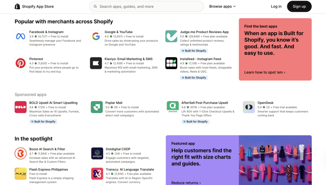326x185 pixels.
Task: Open the Facebook & Instagram app icon
Action: click(21, 36)
